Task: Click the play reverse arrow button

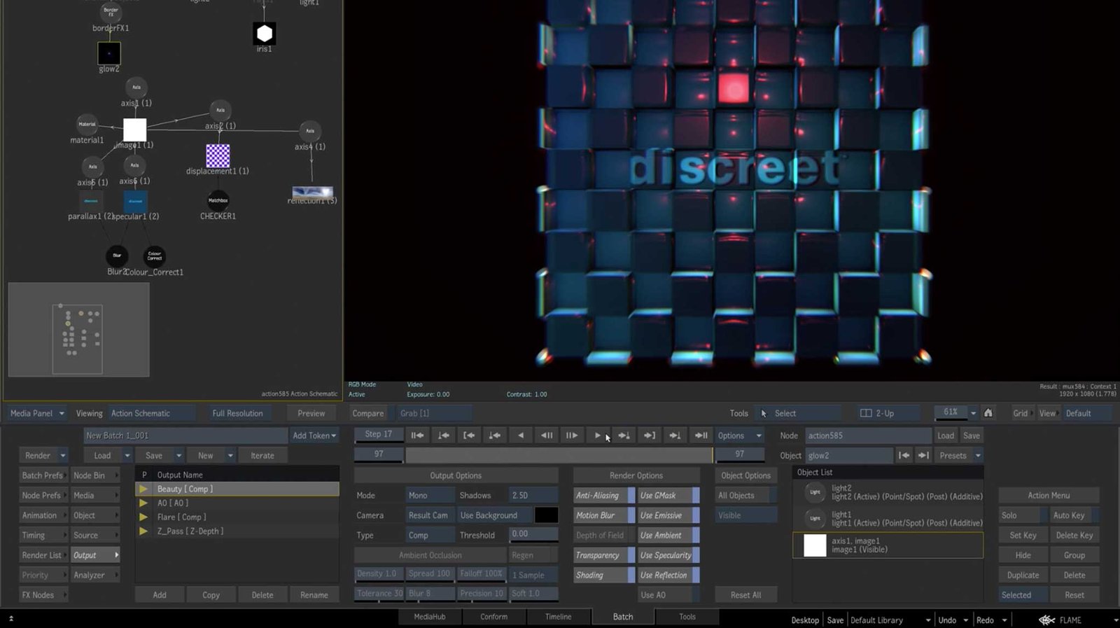Action: tap(520, 435)
